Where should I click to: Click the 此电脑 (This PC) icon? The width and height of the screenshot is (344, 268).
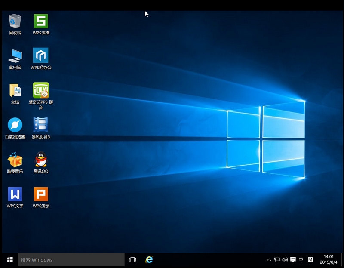pyautogui.click(x=15, y=55)
